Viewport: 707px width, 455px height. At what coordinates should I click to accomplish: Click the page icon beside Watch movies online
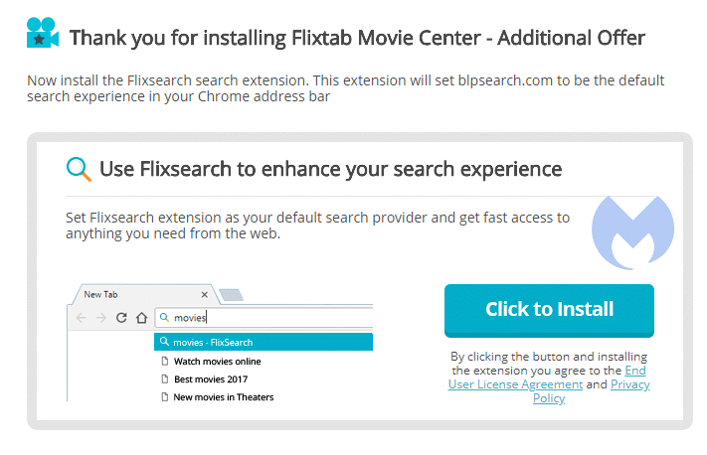point(165,361)
